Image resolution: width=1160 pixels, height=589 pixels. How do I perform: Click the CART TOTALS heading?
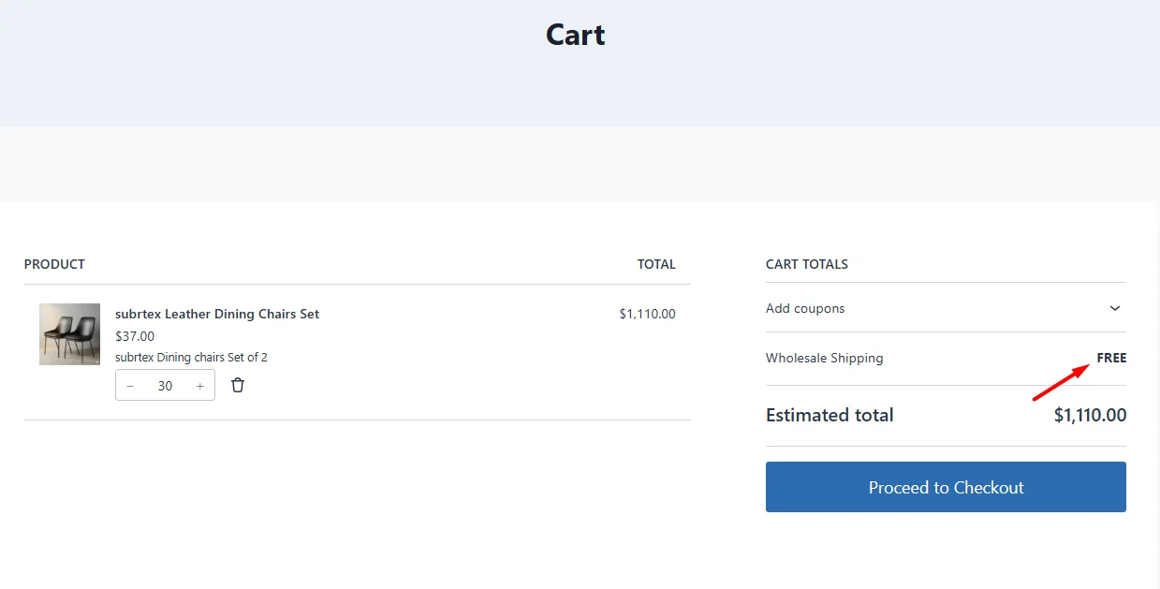(807, 264)
